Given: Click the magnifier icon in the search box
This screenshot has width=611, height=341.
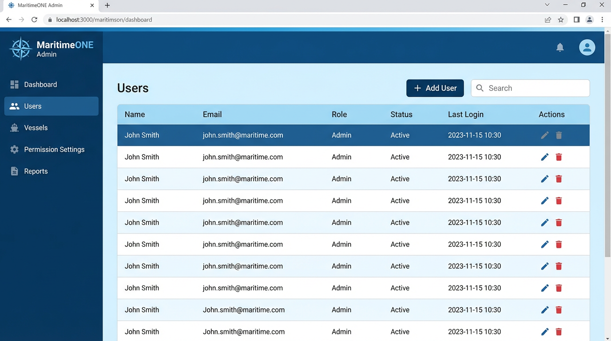Looking at the screenshot, I should pyautogui.click(x=480, y=88).
